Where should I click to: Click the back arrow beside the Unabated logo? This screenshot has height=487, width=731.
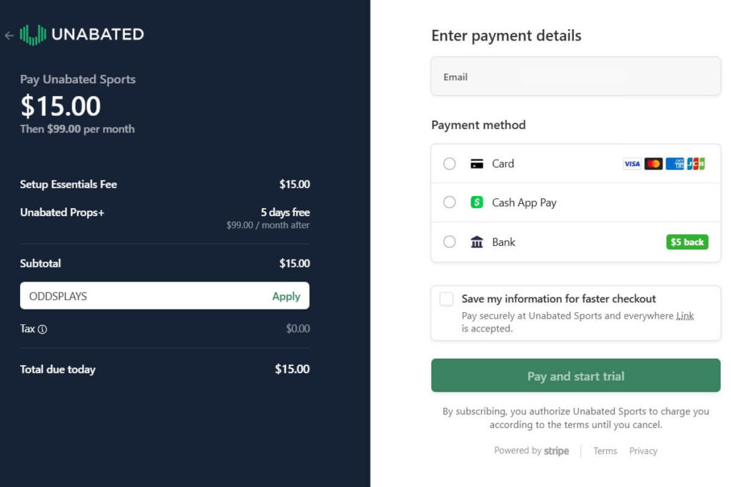(x=9, y=36)
